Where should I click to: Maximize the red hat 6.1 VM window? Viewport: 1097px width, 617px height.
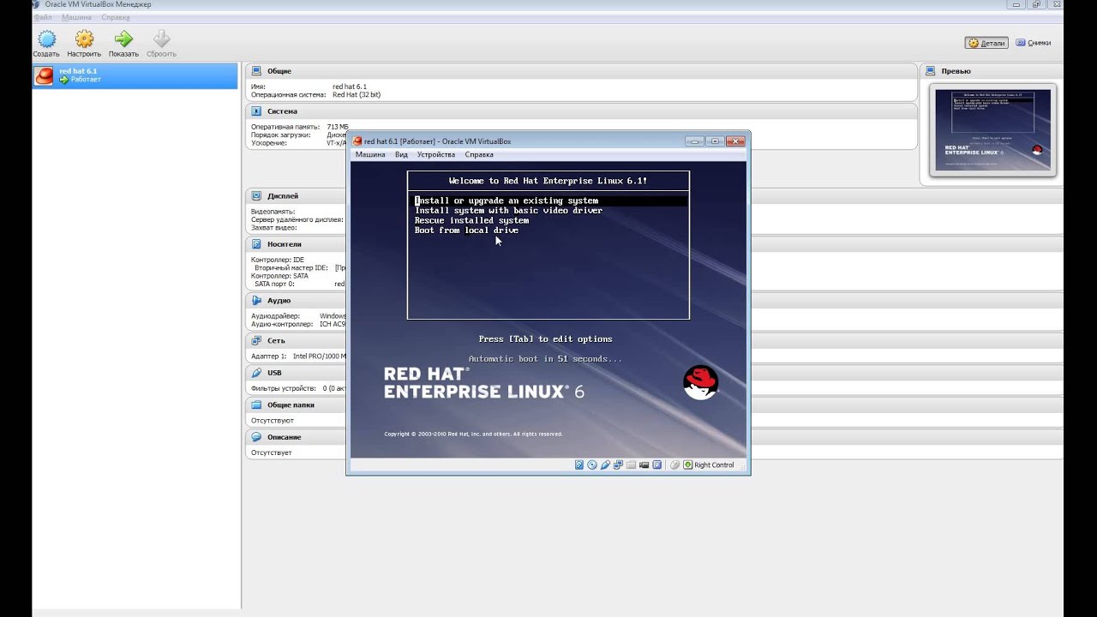[x=715, y=141]
